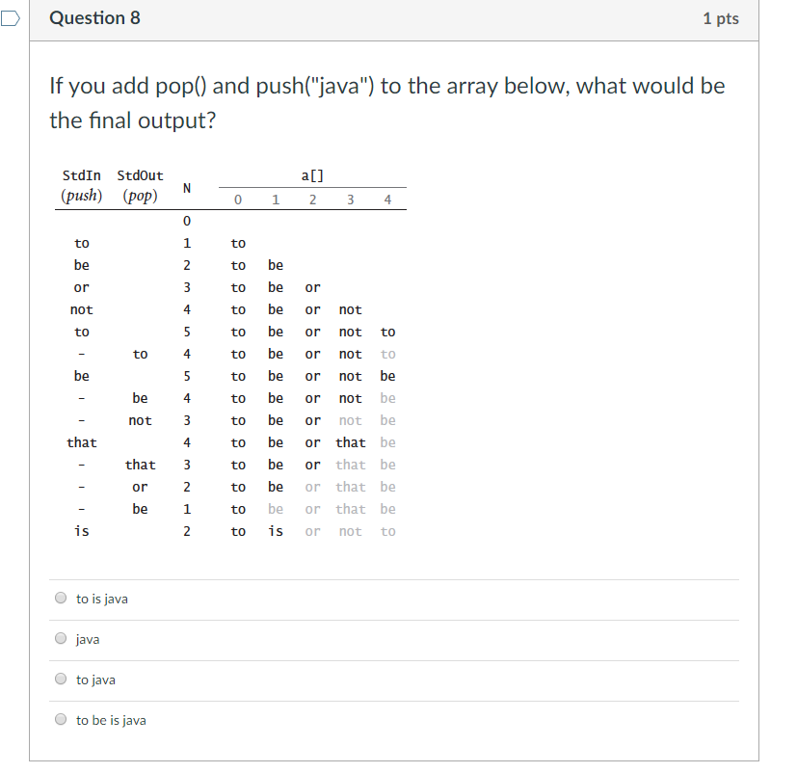Click the push/pop column labels

point(110,195)
